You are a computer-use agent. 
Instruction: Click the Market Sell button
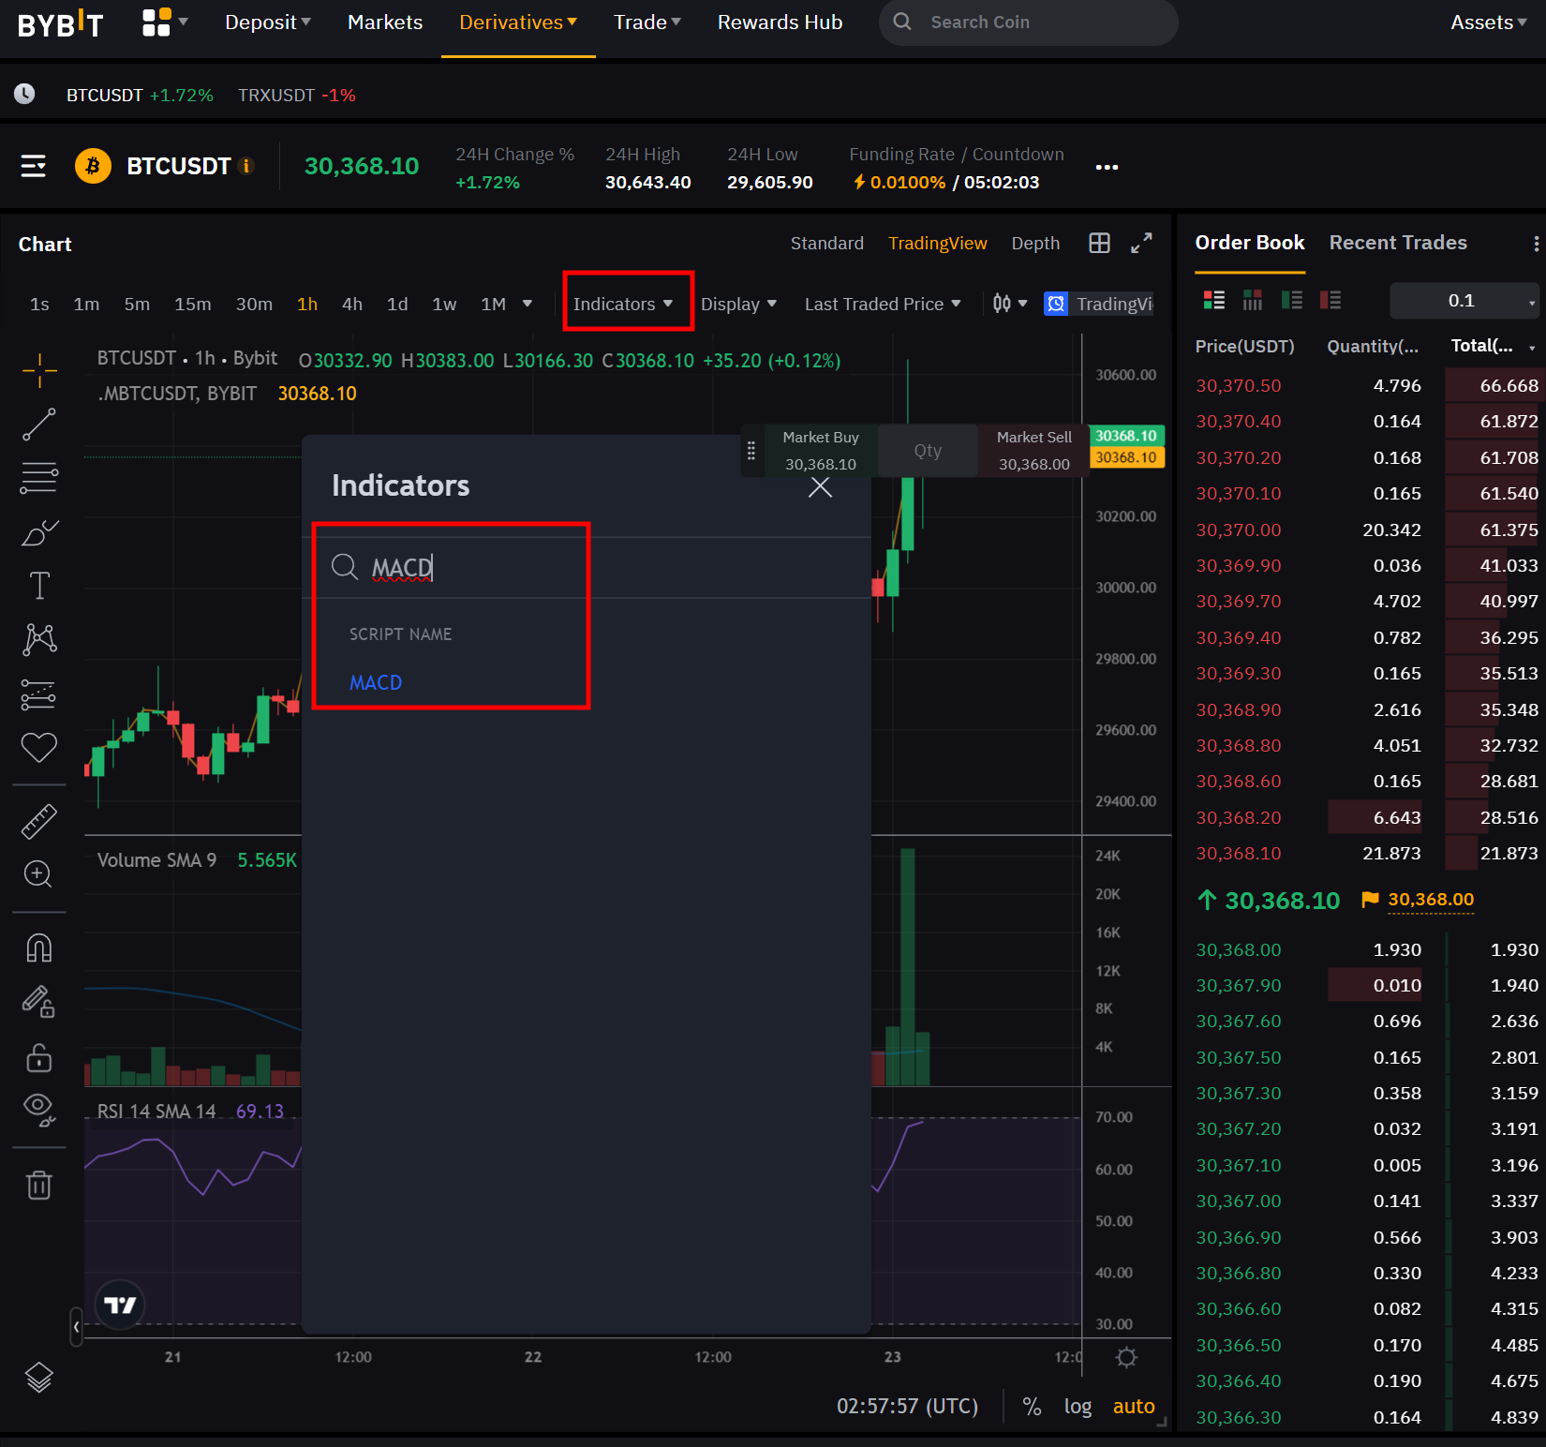(1033, 450)
